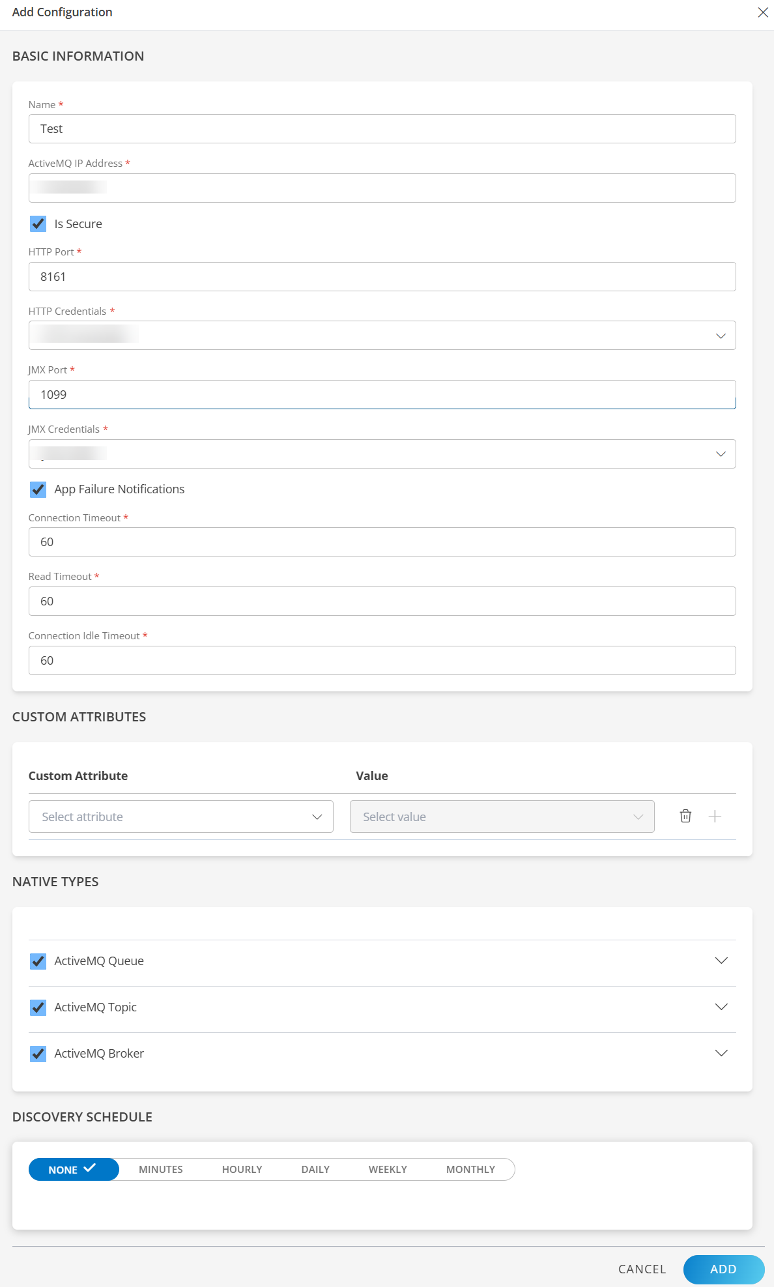The image size is (774, 1287).
Task: Click the ADD button
Action: 724,1269
